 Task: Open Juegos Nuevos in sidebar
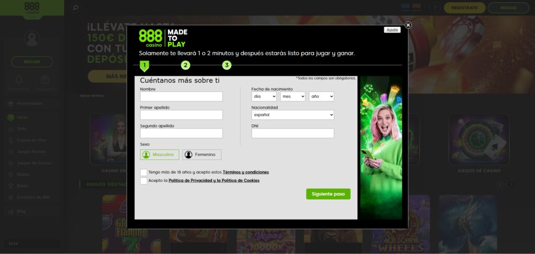(31, 152)
